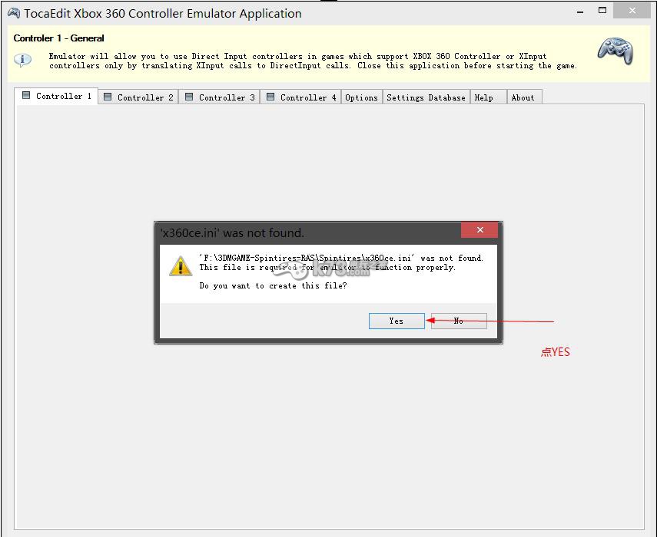The height and width of the screenshot is (537, 657).
Task: Click the Controller 2 status square icon
Action: click(108, 97)
